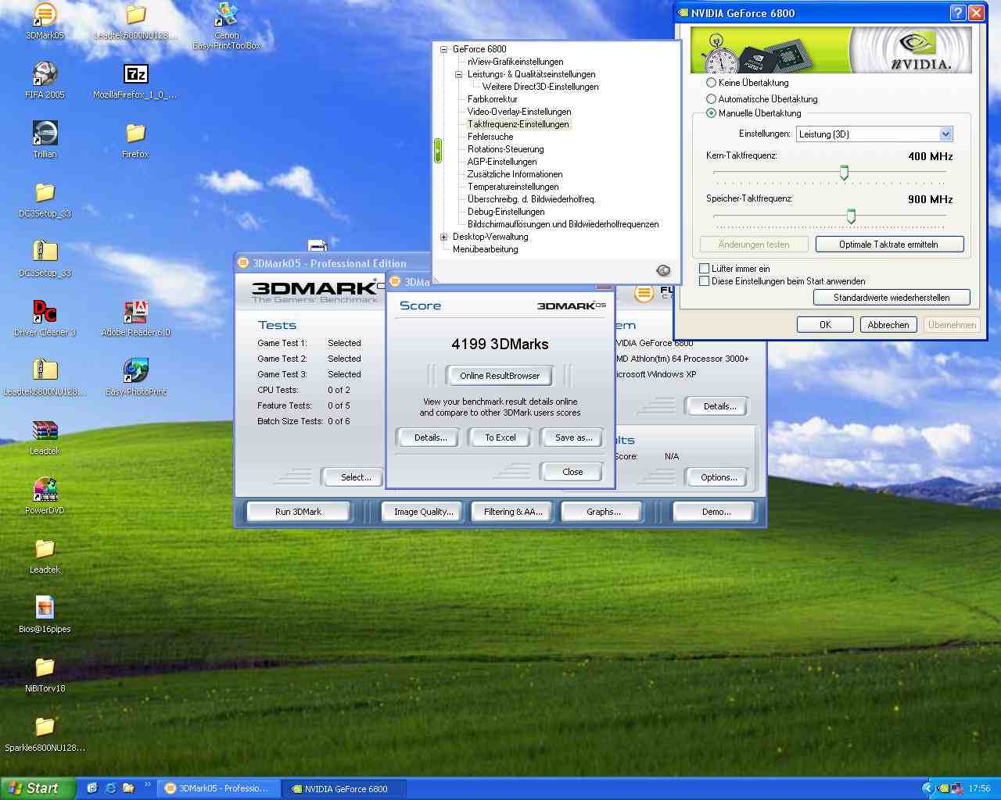Click the Kern-Taktfrequenz slider handle
This screenshot has width=1001, height=800.
click(x=844, y=173)
